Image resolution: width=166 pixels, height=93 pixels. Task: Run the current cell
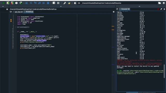(8, 3)
